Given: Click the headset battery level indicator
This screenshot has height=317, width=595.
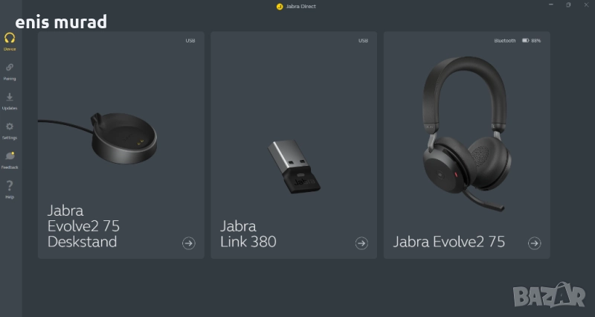Looking at the screenshot, I should 531,41.
